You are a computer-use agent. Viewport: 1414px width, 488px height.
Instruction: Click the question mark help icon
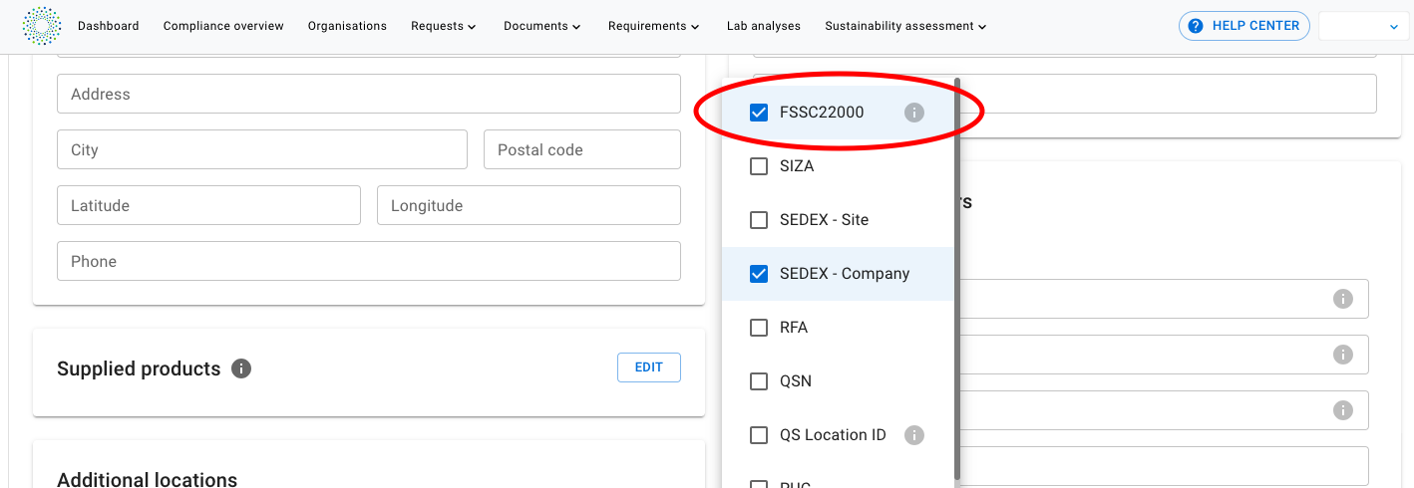pos(1196,26)
